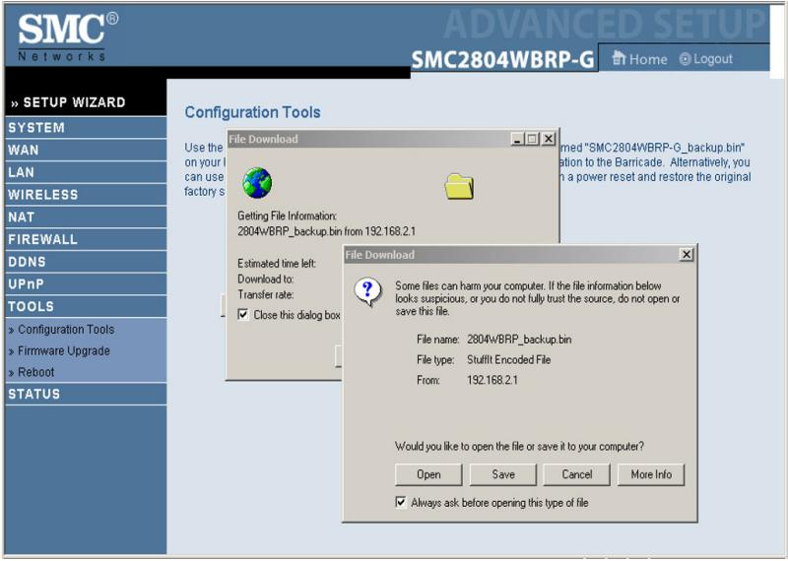Toggle 'Close this dialog box' checkbox

click(x=243, y=315)
